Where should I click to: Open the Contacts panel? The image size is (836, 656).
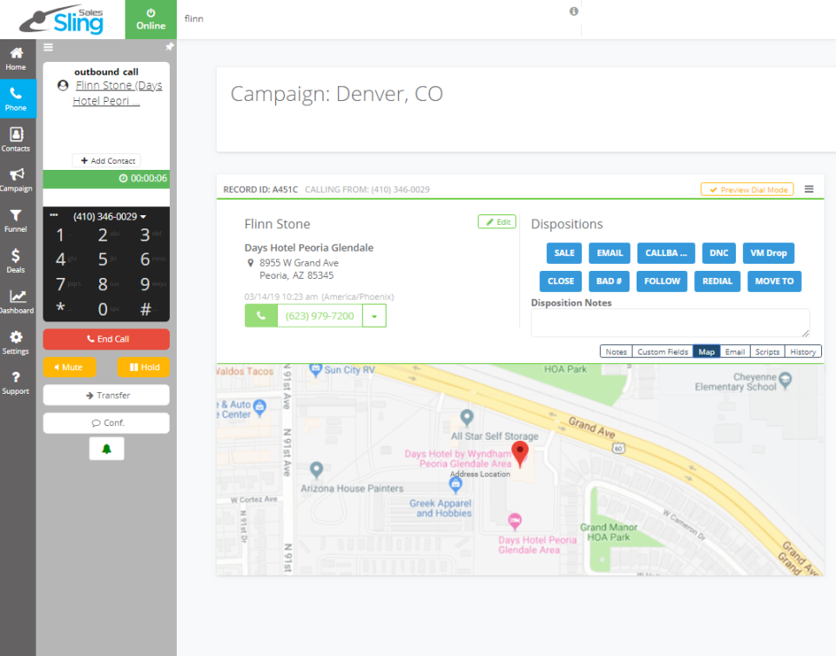(x=16, y=138)
